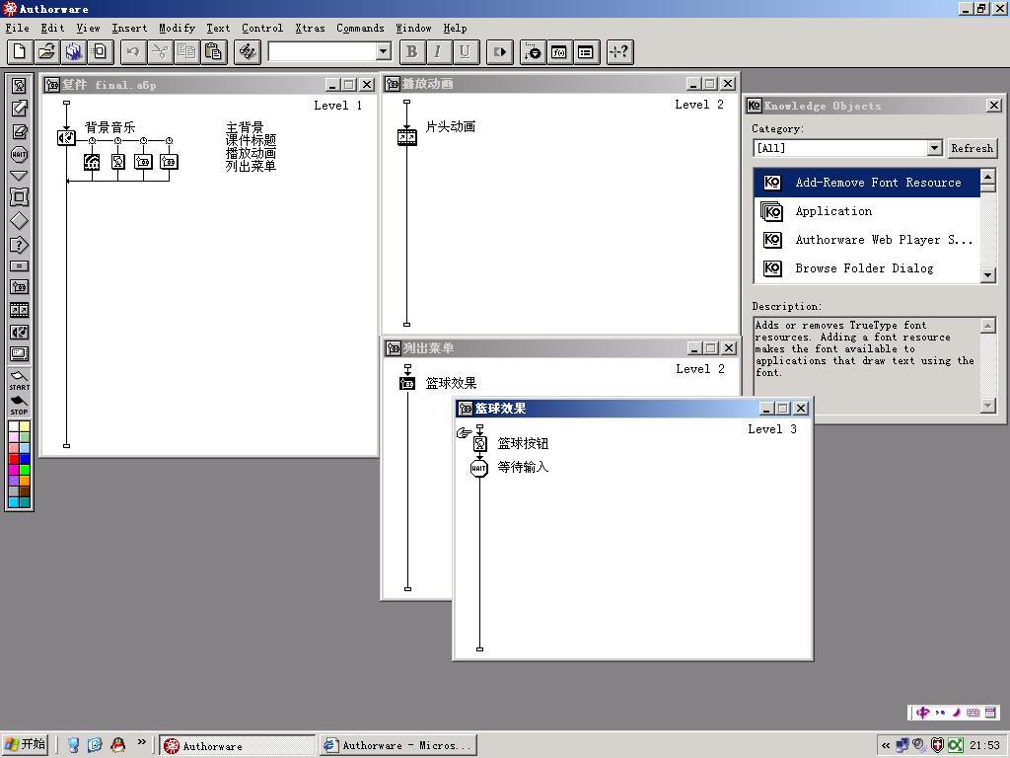Screen dimensions: 1010x758
Task: Select the Wait icon in the icon palette
Action: click(x=20, y=154)
